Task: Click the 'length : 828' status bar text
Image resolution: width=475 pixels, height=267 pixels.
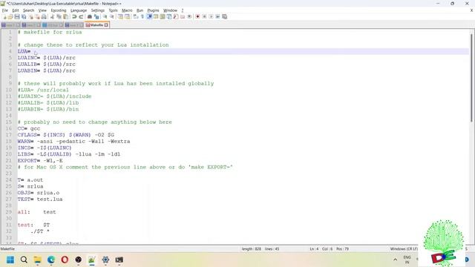Action: (x=252, y=249)
